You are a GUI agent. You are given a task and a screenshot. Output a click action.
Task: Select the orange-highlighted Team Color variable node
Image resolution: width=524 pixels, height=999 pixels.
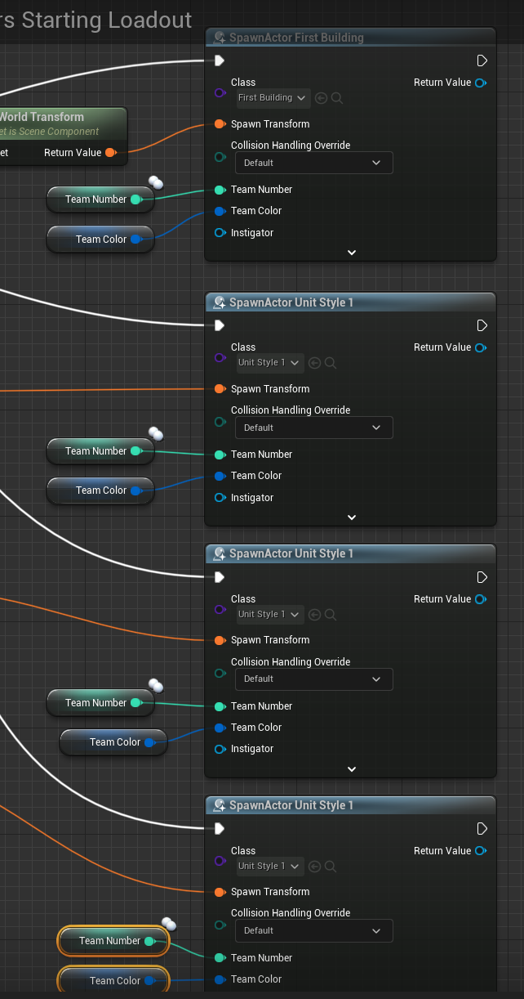point(110,980)
